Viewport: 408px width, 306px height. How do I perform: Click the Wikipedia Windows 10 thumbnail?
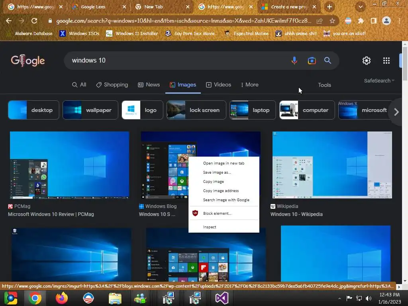point(332,165)
